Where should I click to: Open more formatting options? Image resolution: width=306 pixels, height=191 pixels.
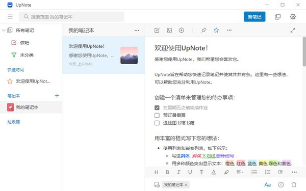pyautogui.click(x=294, y=172)
